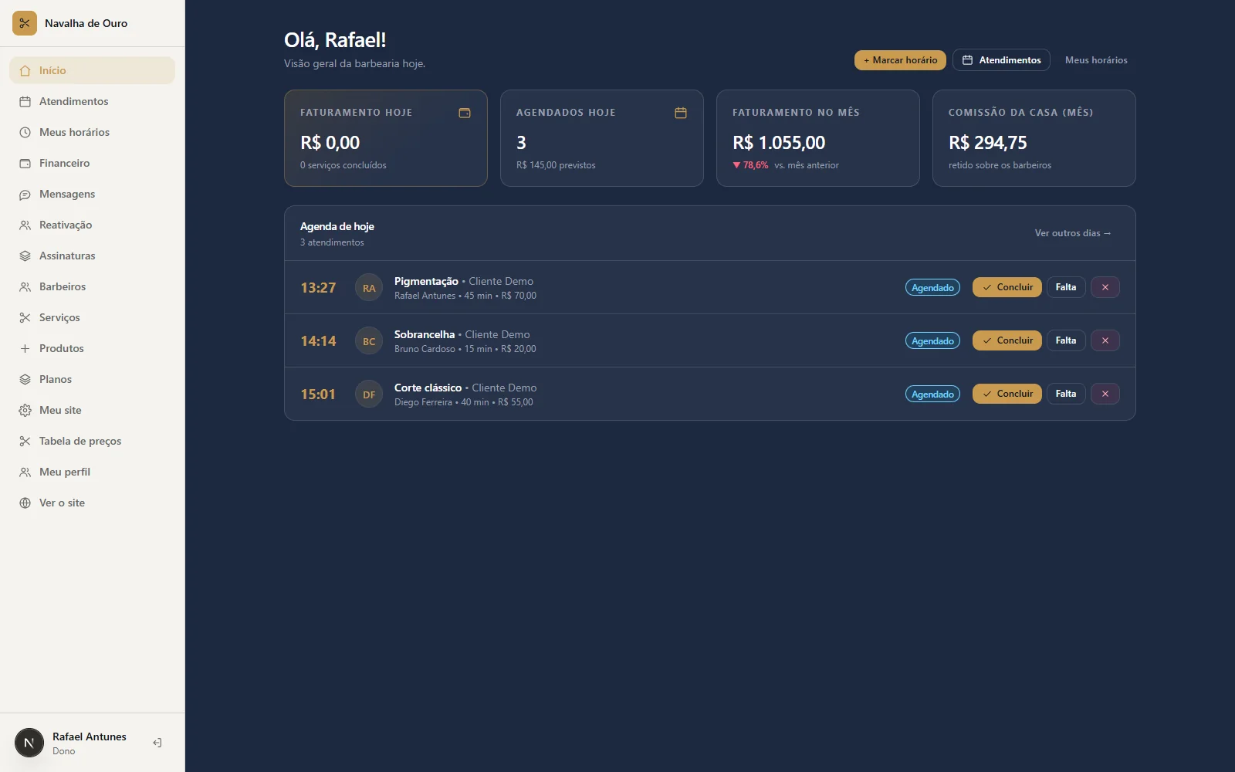The width and height of the screenshot is (1235, 772).
Task: Click the RA avatar on the Pigmentação row
Action: (369, 288)
